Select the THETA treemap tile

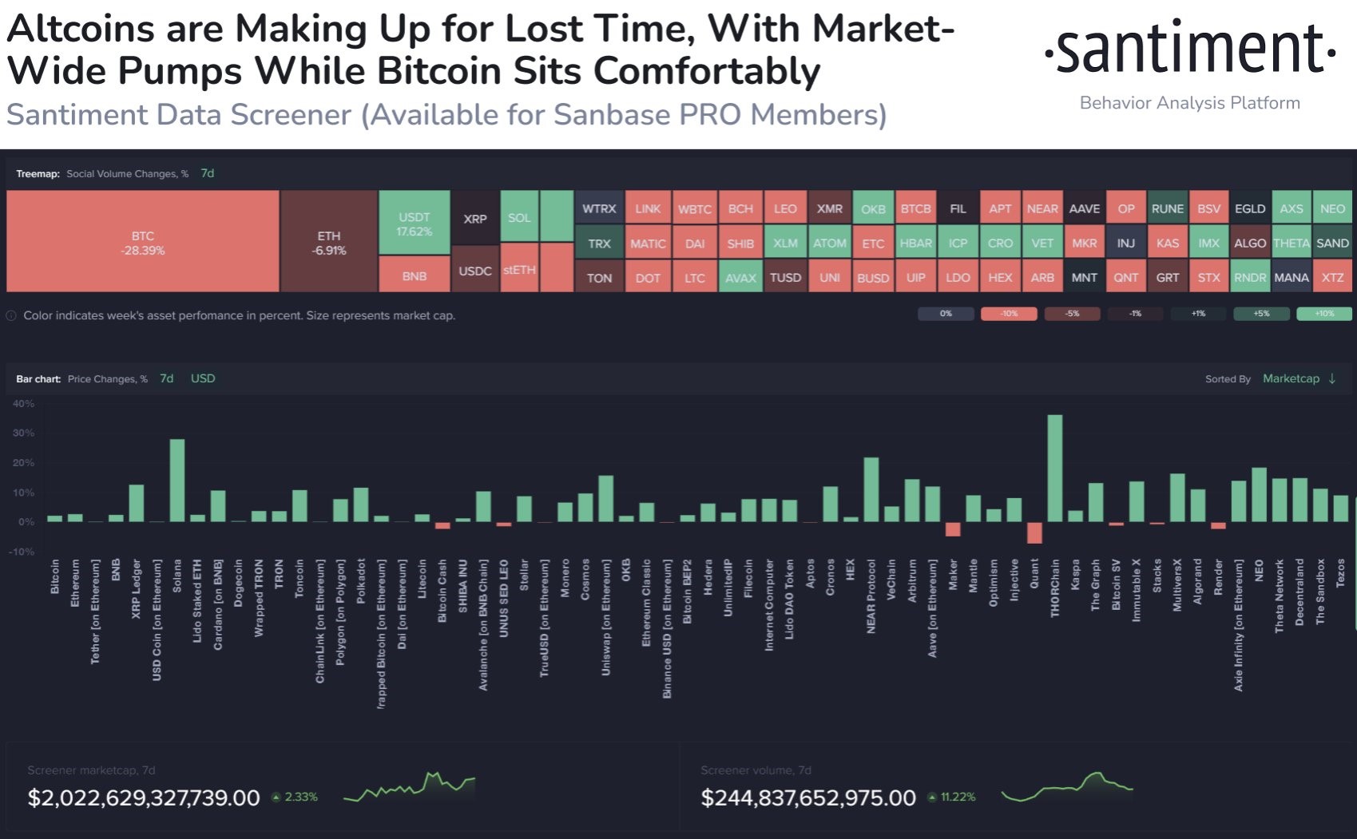(x=1291, y=243)
